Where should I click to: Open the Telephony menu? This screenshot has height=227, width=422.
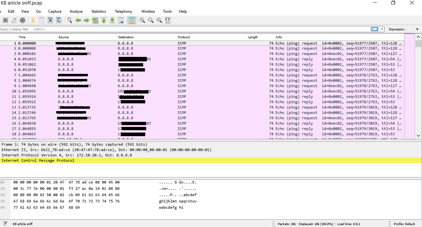pos(123,11)
